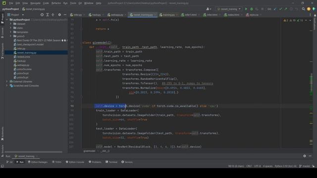Image resolution: width=317 pixels, height=178 pixels.
Task: Click the Python 3.10 interpreter status widget
Action: tap(286, 166)
